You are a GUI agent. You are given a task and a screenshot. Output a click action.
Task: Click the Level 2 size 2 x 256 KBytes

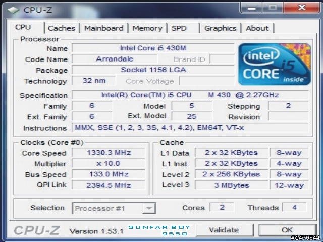pos(231,174)
